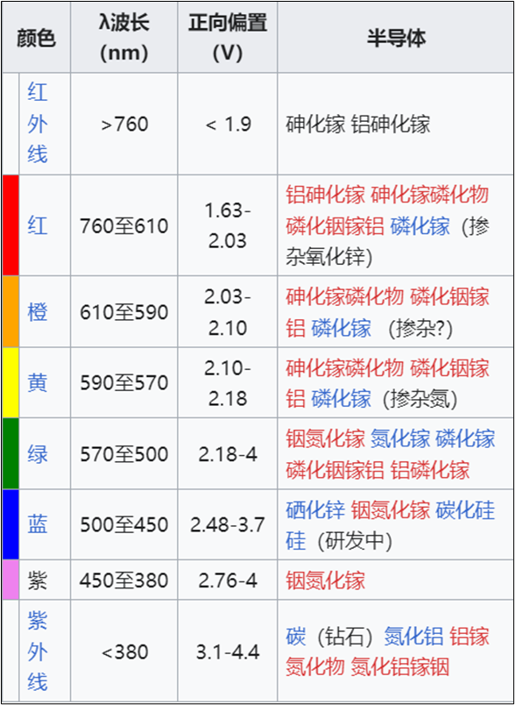The width and height of the screenshot is (515, 705).
Task: Click the λ波长 (nm) column header
Action: click(123, 38)
